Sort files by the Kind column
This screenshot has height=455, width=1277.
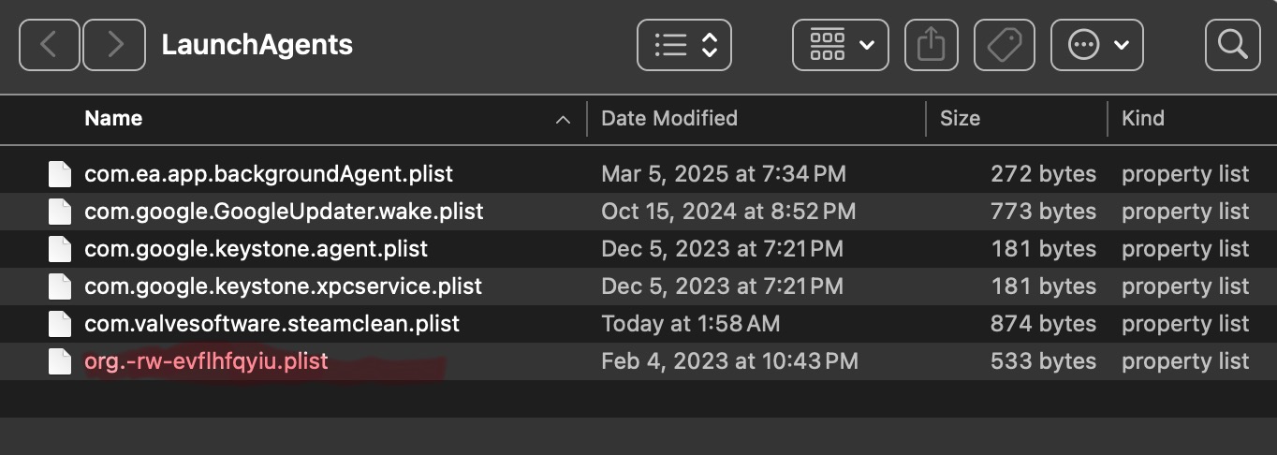coord(1142,119)
